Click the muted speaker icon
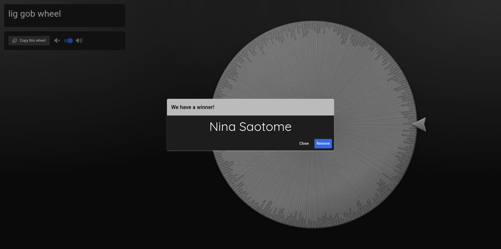Screen dimensions: 501x249 pyautogui.click(x=57, y=41)
